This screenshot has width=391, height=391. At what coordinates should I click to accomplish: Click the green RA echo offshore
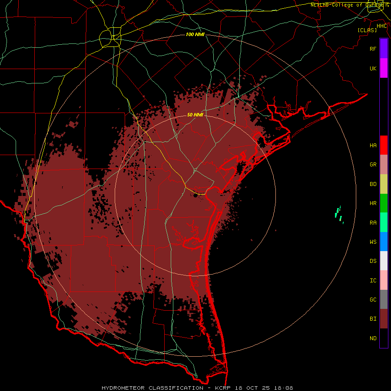(339, 214)
